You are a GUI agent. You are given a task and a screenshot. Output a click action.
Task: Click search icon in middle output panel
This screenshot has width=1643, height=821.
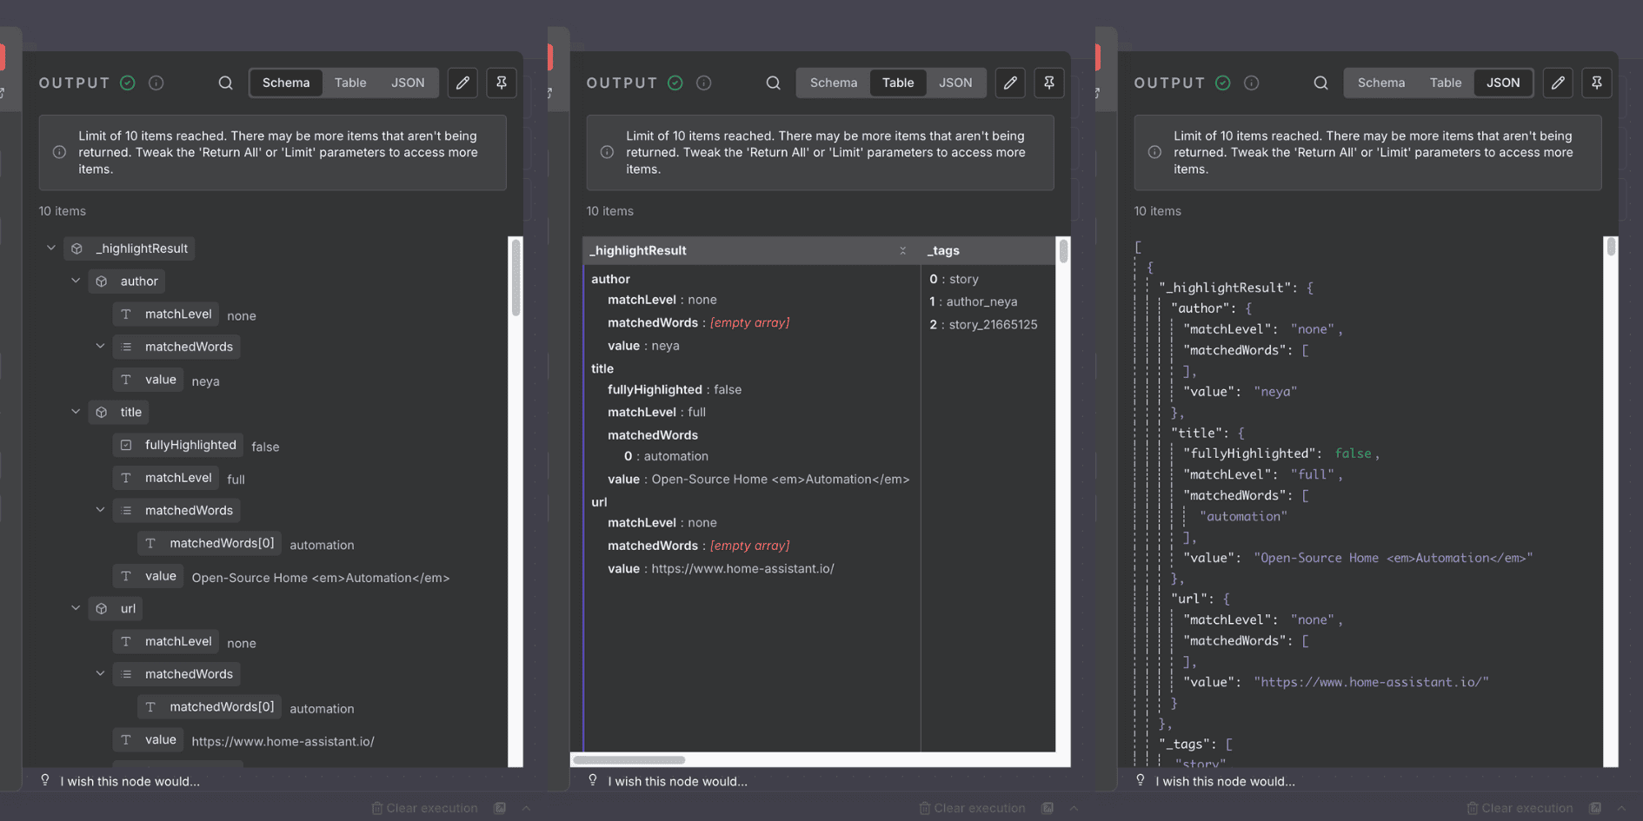[773, 83]
